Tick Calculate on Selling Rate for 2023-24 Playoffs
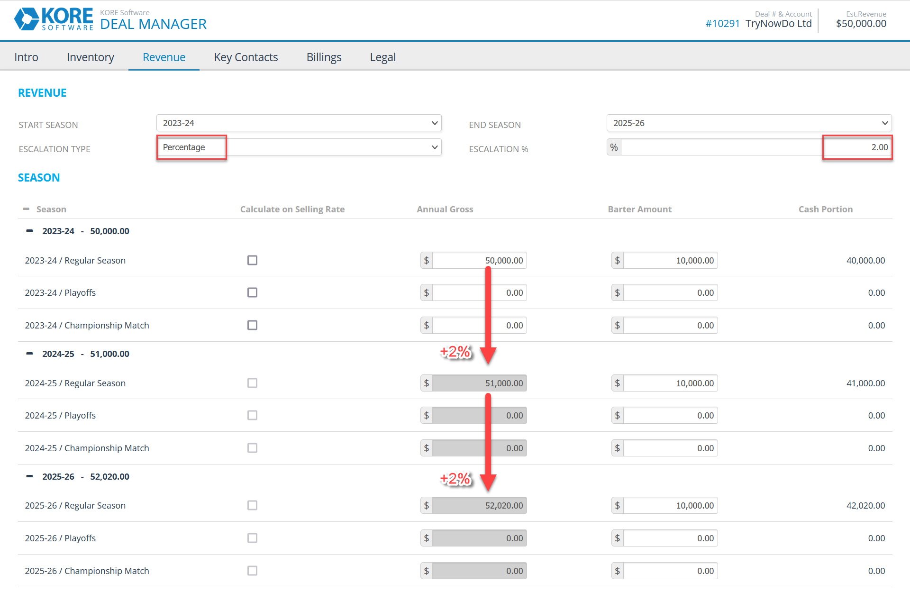This screenshot has height=592, width=910. coord(252,292)
